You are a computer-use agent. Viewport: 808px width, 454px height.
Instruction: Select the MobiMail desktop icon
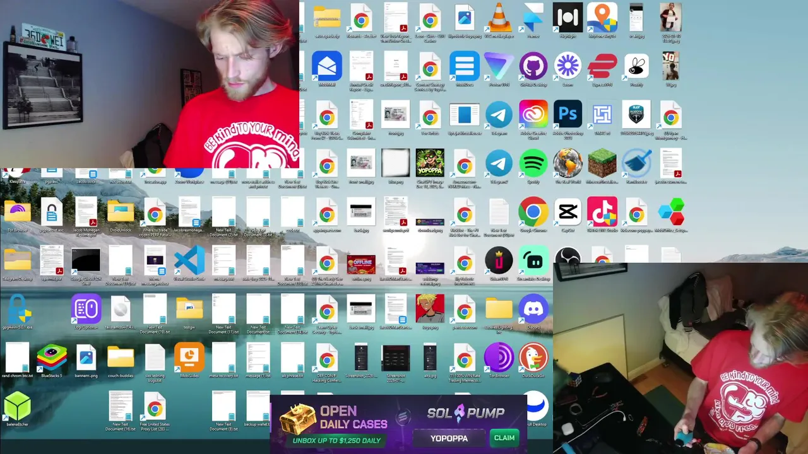tap(326, 66)
